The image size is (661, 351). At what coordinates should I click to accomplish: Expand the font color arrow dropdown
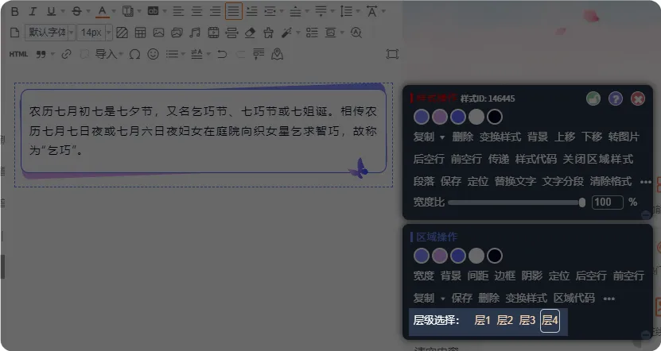[114, 11]
